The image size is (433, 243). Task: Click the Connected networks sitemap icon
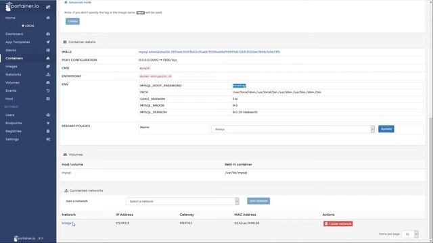[x=66, y=190]
